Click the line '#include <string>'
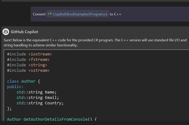This screenshot has height=125, width=189. [x=27, y=65]
